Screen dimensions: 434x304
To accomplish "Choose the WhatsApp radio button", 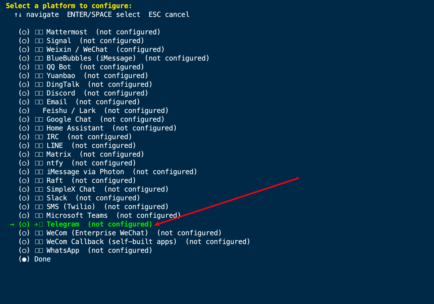I will [24, 250].
